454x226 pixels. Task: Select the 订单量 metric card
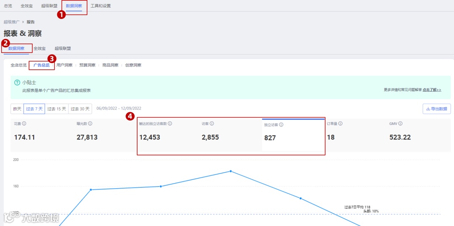click(356, 134)
